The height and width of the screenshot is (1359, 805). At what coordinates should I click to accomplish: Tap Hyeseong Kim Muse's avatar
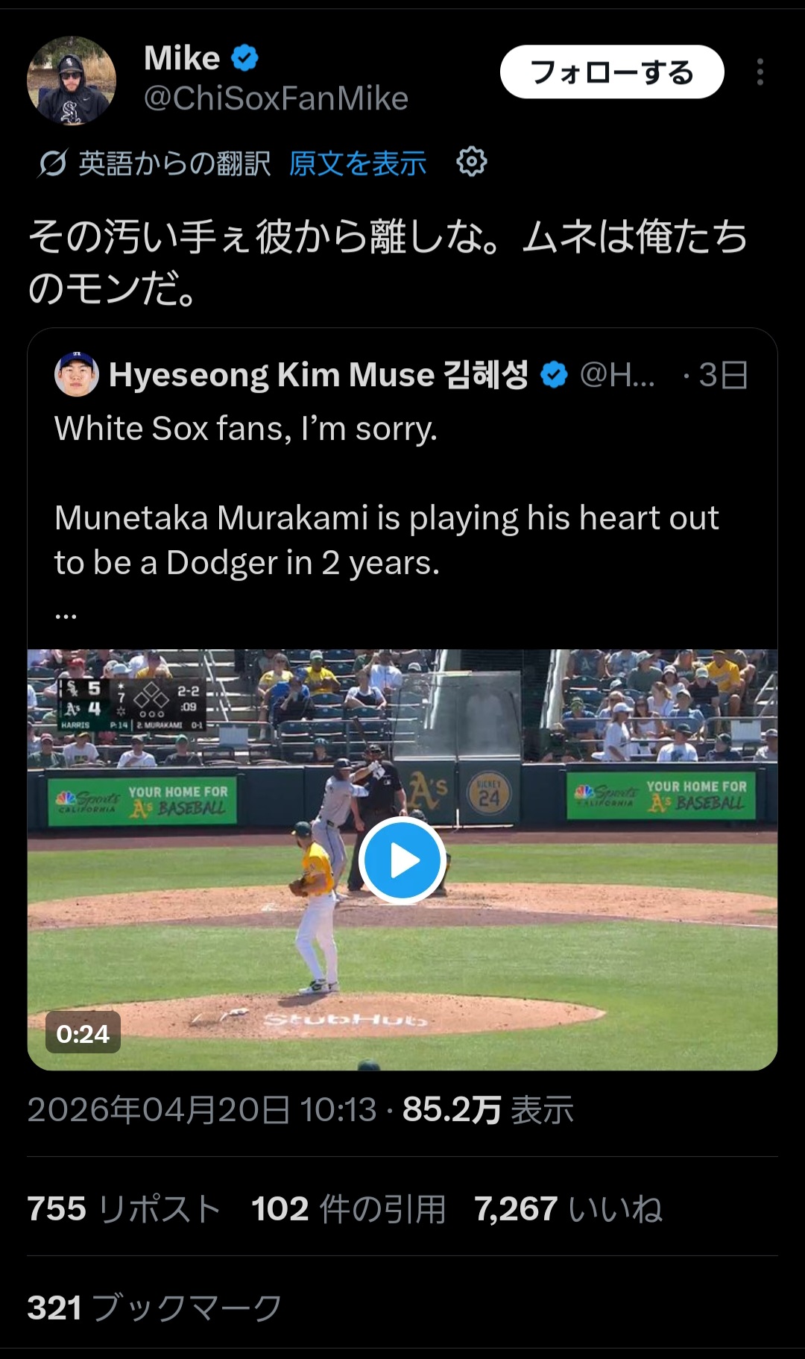point(76,374)
